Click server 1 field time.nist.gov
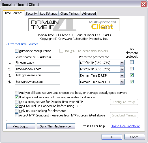This screenshot has height=143, width=148. click(x=37, y=62)
